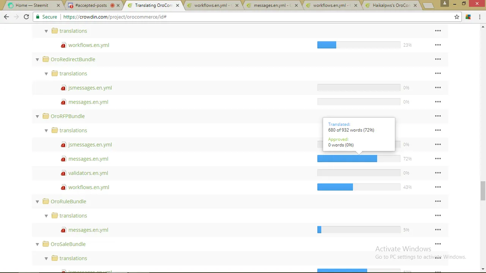The height and width of the screenshot is (273, 486).
Task: Click the validators.en.yml 0% progress bar
Action: [x=359, y=173]
